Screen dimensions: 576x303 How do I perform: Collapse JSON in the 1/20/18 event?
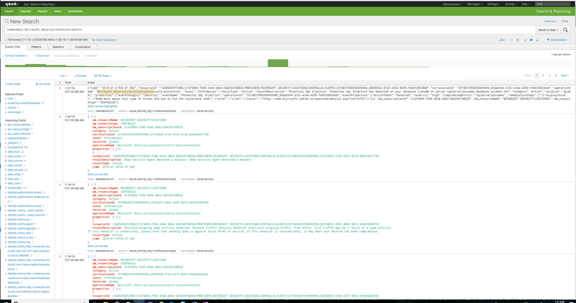pos(93,117)
